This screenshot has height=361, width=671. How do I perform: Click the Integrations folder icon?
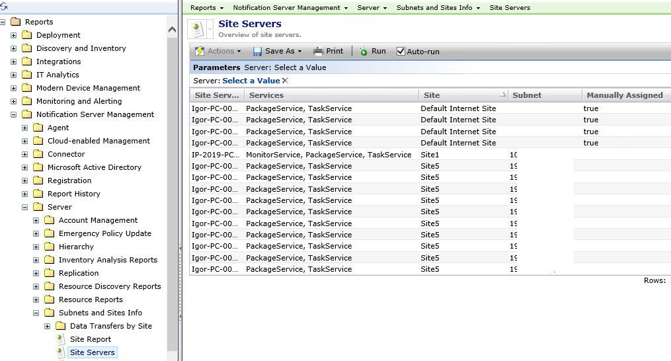26,61
